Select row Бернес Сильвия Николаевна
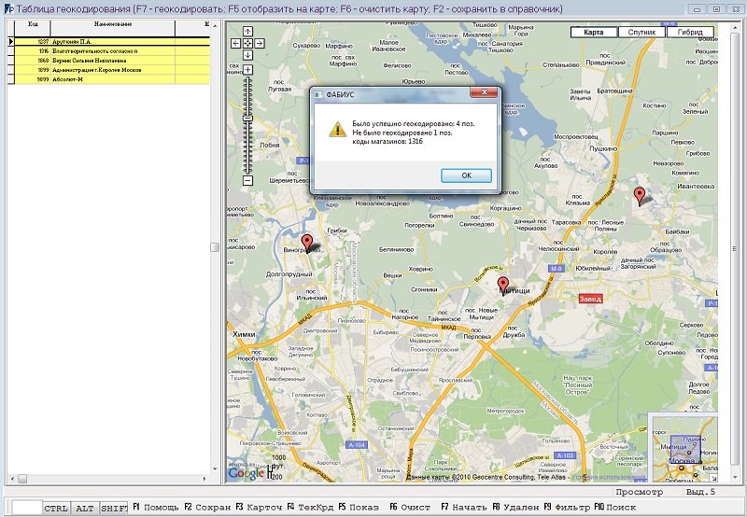The image size is (747, 517). click(112, 61)
